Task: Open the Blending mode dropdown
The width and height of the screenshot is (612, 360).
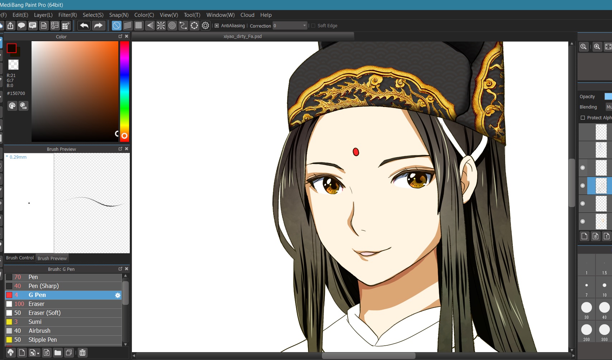Action: (x=609, y=107)
